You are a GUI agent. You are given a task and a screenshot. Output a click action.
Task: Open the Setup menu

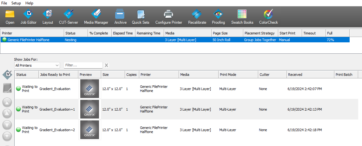tap(16, 3)
